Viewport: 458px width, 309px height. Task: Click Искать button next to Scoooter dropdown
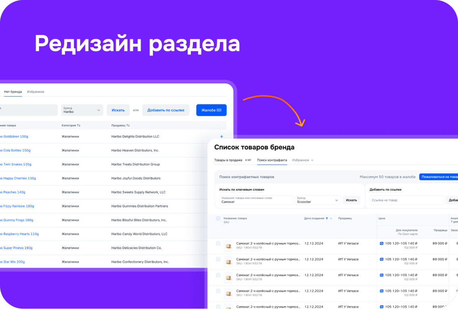[351, 200]
